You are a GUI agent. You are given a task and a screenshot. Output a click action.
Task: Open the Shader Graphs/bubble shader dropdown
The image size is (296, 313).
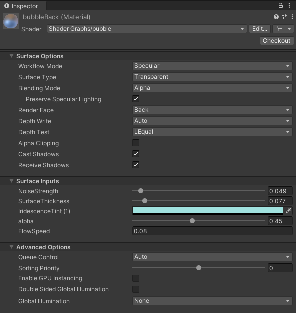click(147, 29)
